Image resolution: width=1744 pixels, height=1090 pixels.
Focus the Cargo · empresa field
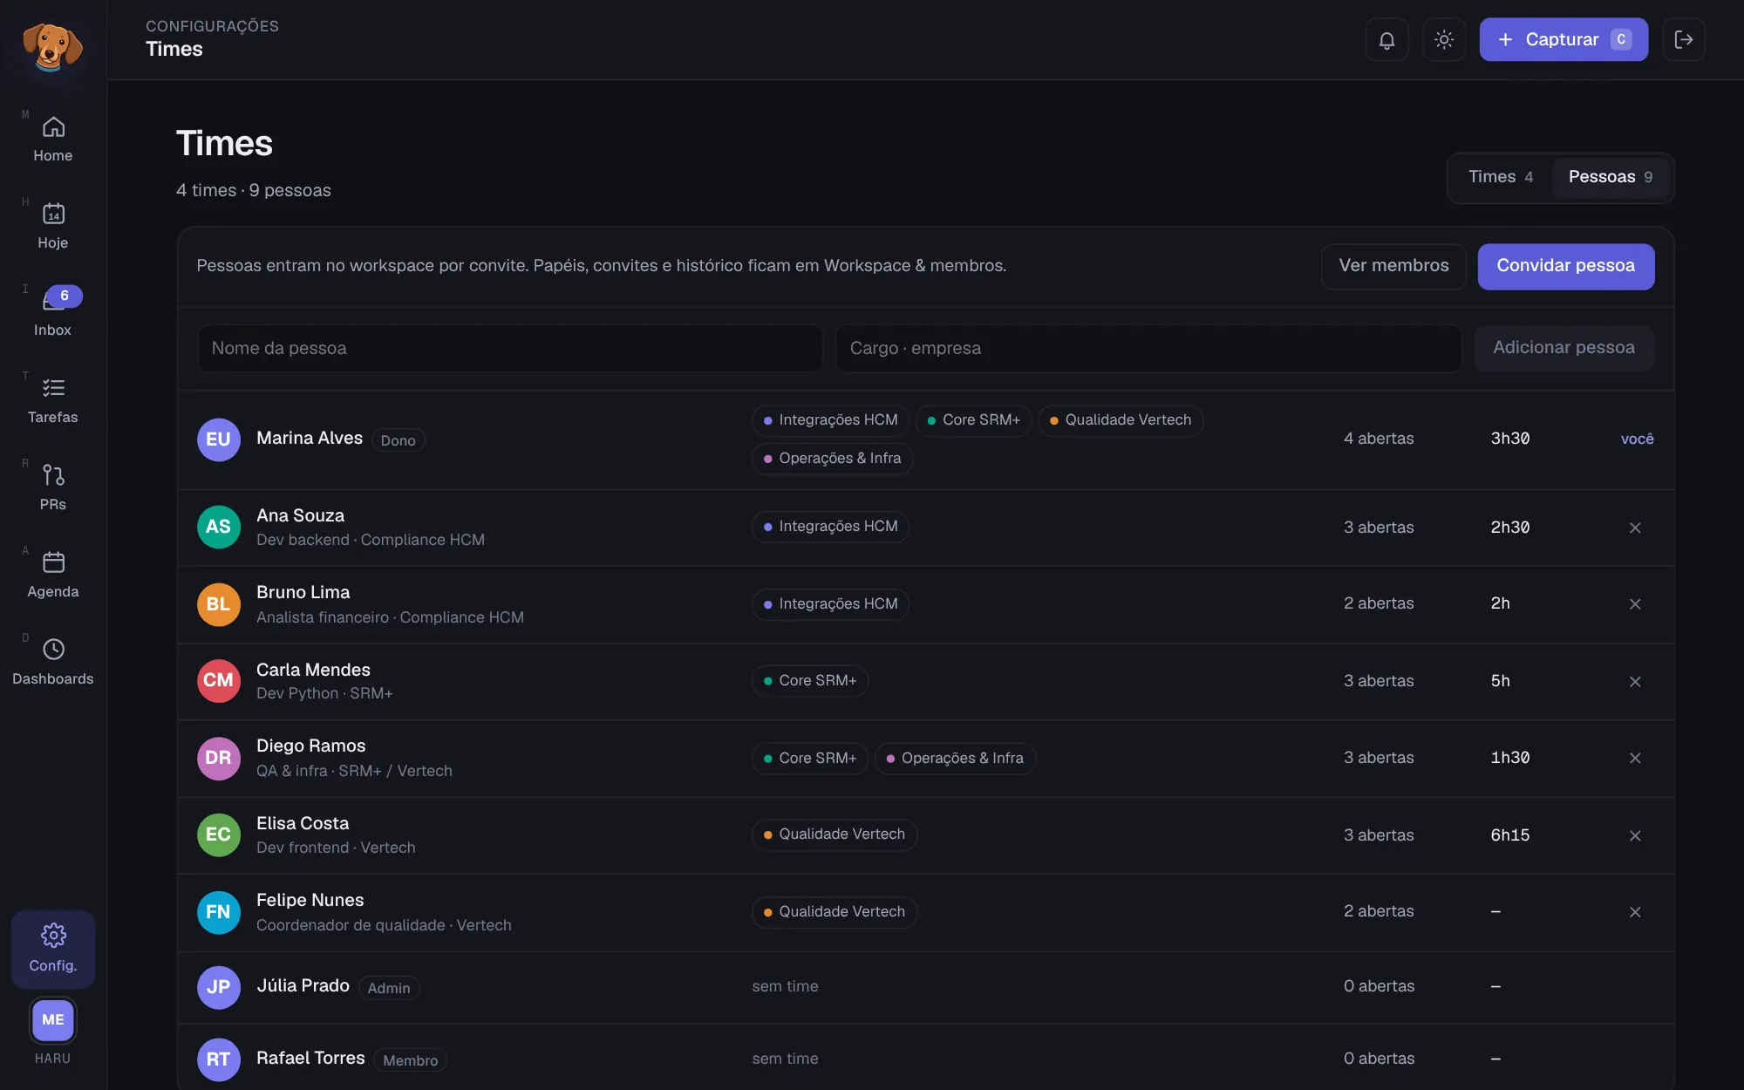(x=1148, y=349)
